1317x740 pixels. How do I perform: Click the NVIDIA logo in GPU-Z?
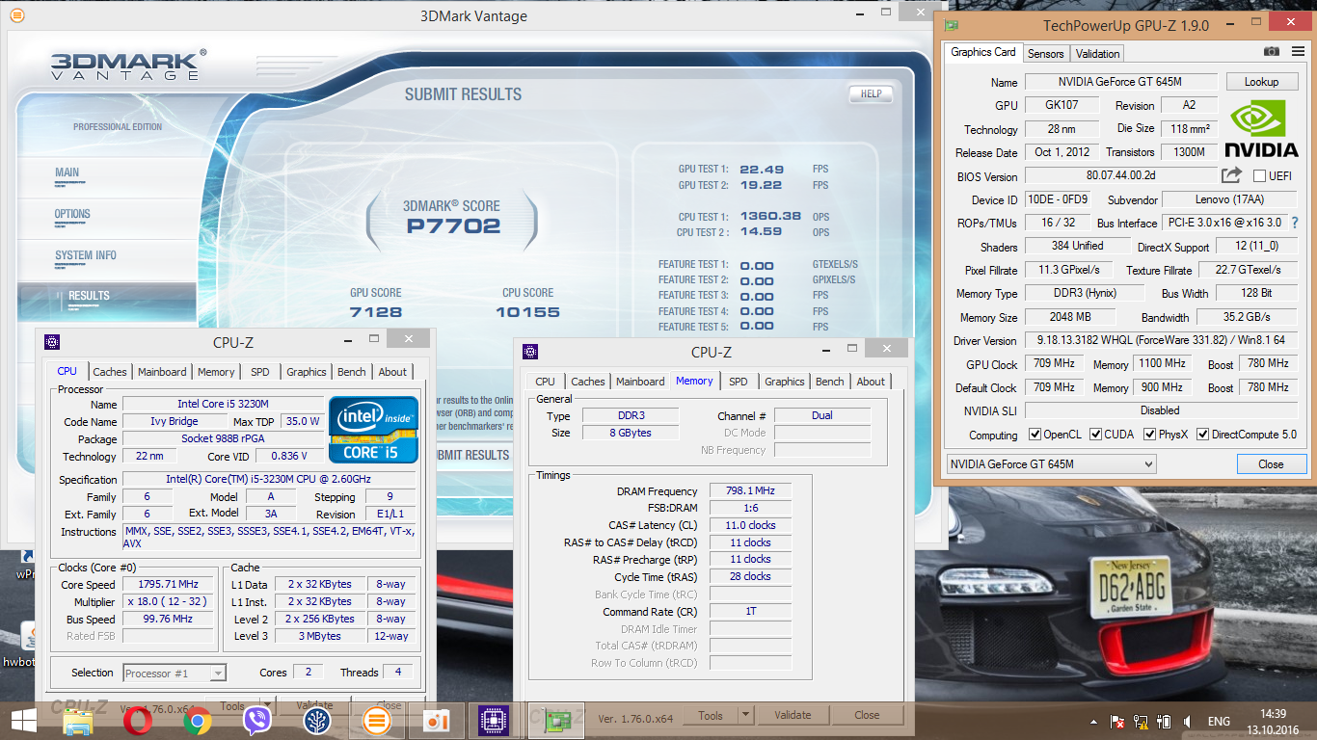[1261, 128]
